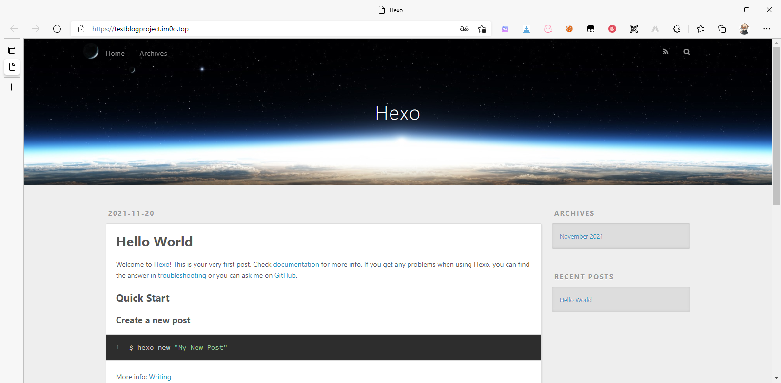The image size is (781, 383).
Task: Open the blog RSS feed
Action: click(665, 52)
